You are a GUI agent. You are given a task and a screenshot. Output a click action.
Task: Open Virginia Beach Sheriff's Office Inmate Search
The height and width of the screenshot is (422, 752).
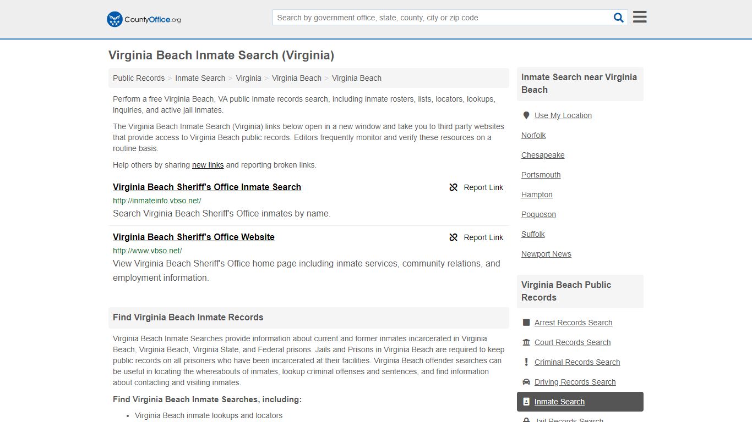click(206, 187)
